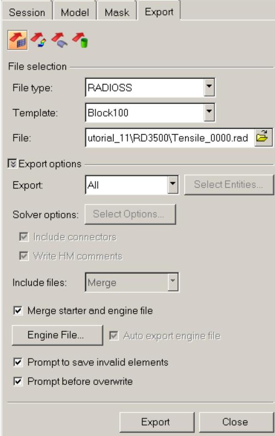
Task: Uncheck Merge starter and engine file
Action: [18, 311]
